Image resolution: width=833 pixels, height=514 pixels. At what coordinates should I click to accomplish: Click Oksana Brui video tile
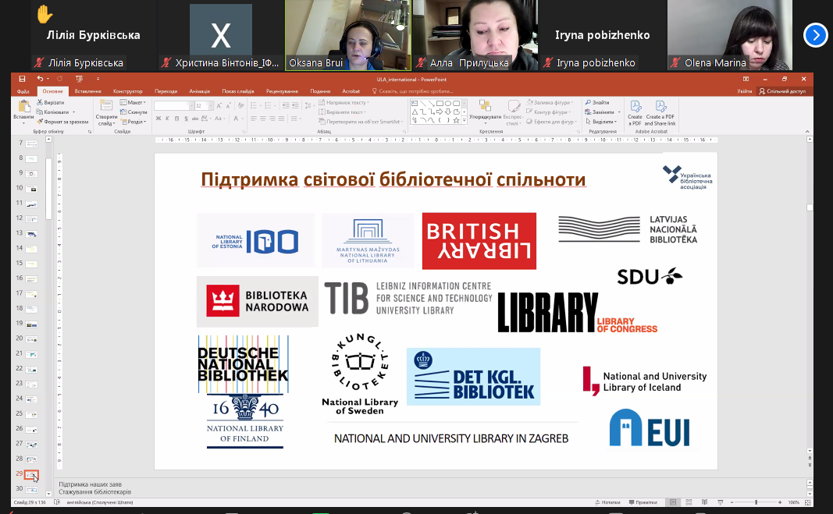pyautogui.click(x=348, y=35)
